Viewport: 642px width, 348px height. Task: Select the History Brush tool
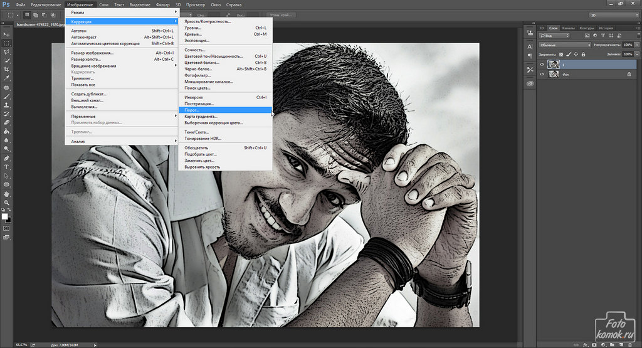(x=6, y=114)
